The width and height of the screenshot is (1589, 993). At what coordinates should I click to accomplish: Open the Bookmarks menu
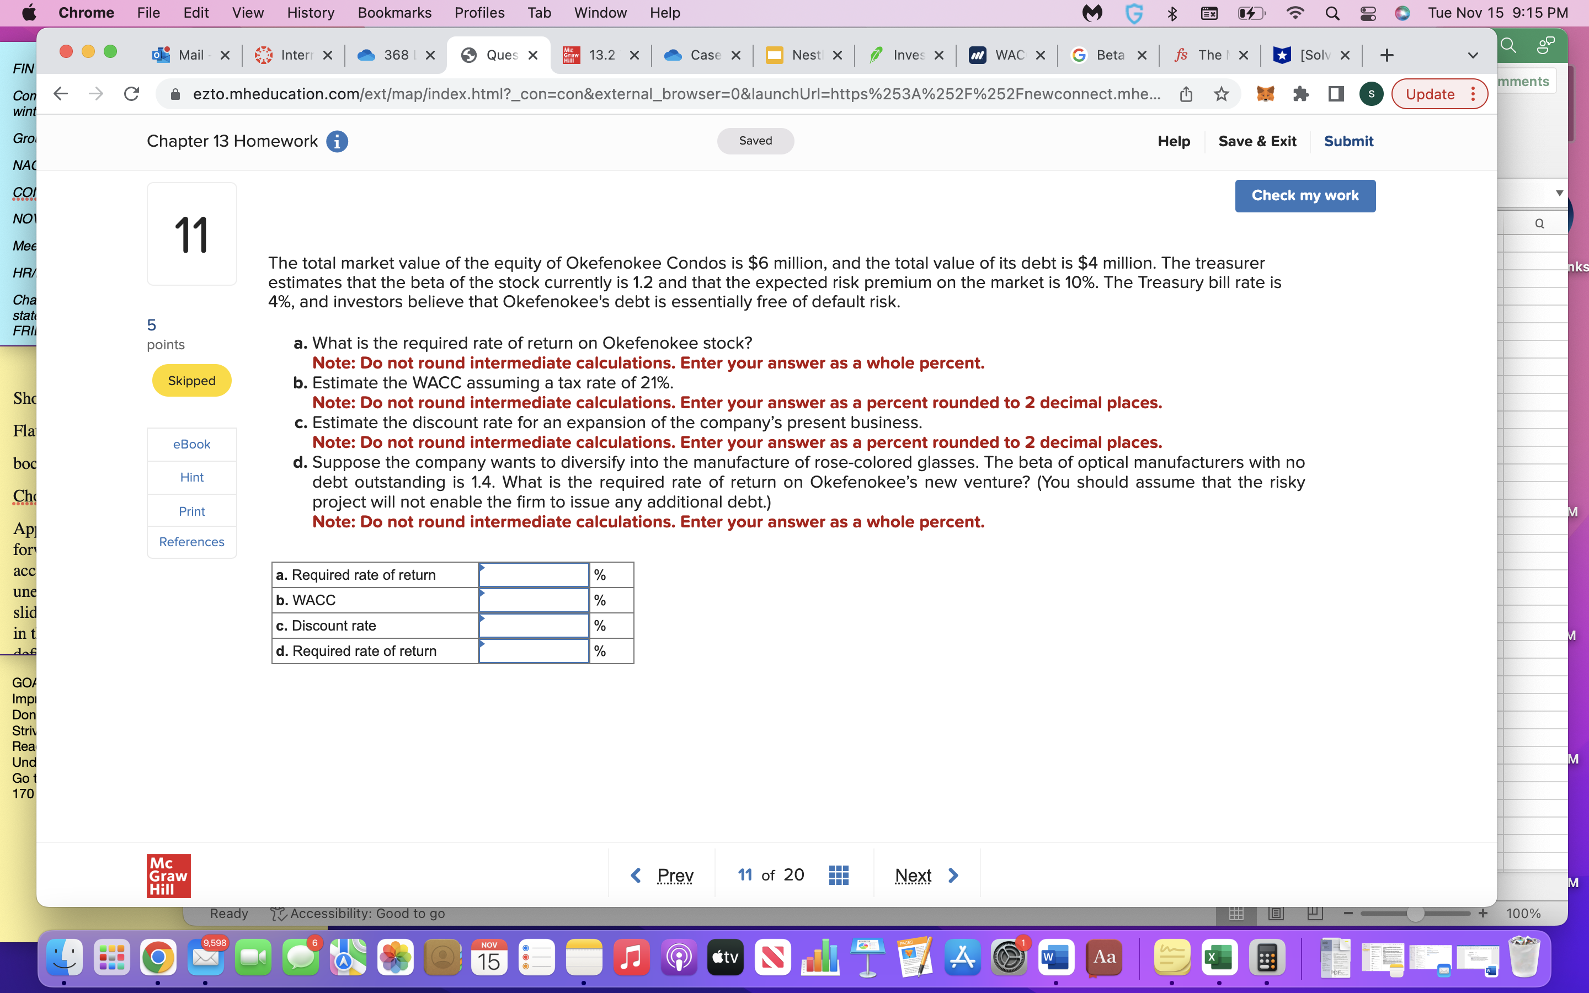[394, 13]
